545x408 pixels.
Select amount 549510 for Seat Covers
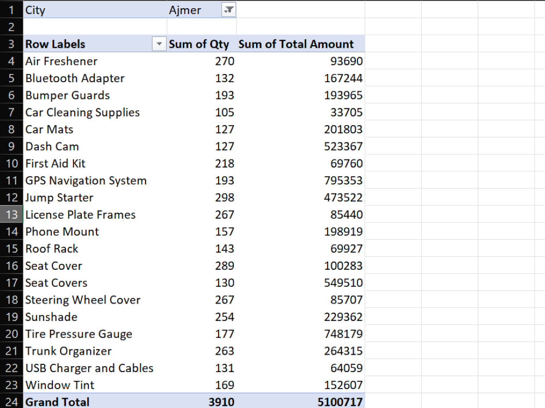tap(301, 282)
